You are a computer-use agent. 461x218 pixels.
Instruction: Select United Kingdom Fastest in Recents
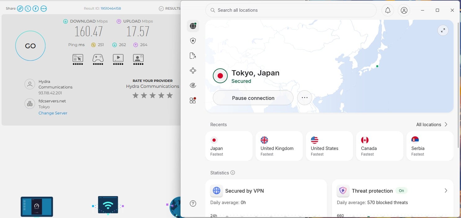pyautogui.click(x=279, y=146)
